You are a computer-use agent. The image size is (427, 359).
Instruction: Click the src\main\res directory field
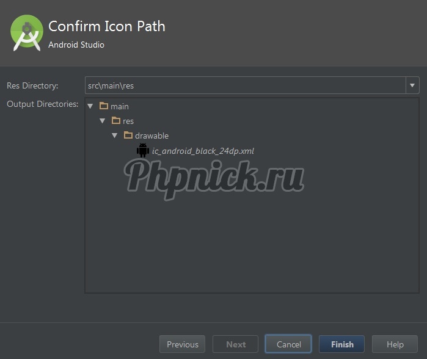pos(244,85)
